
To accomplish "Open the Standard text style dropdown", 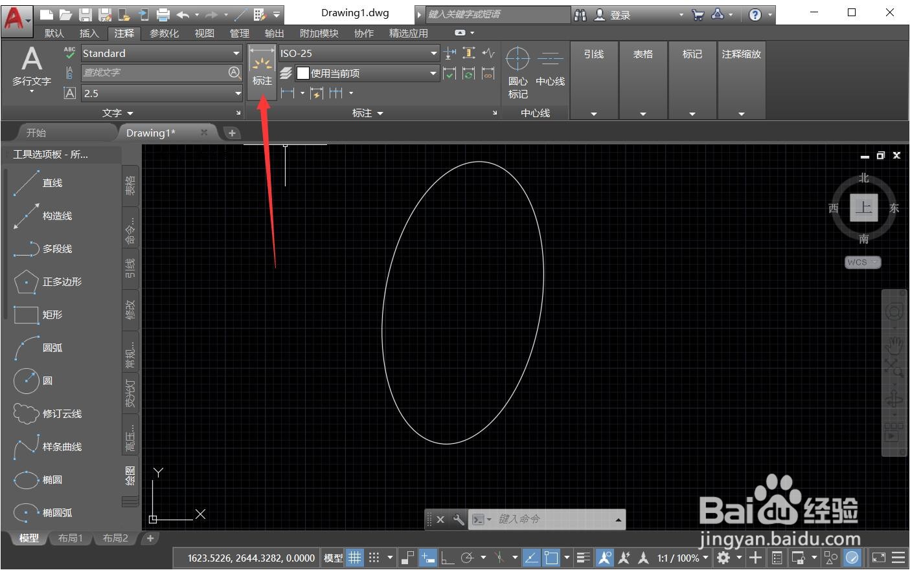I will 237,53.
